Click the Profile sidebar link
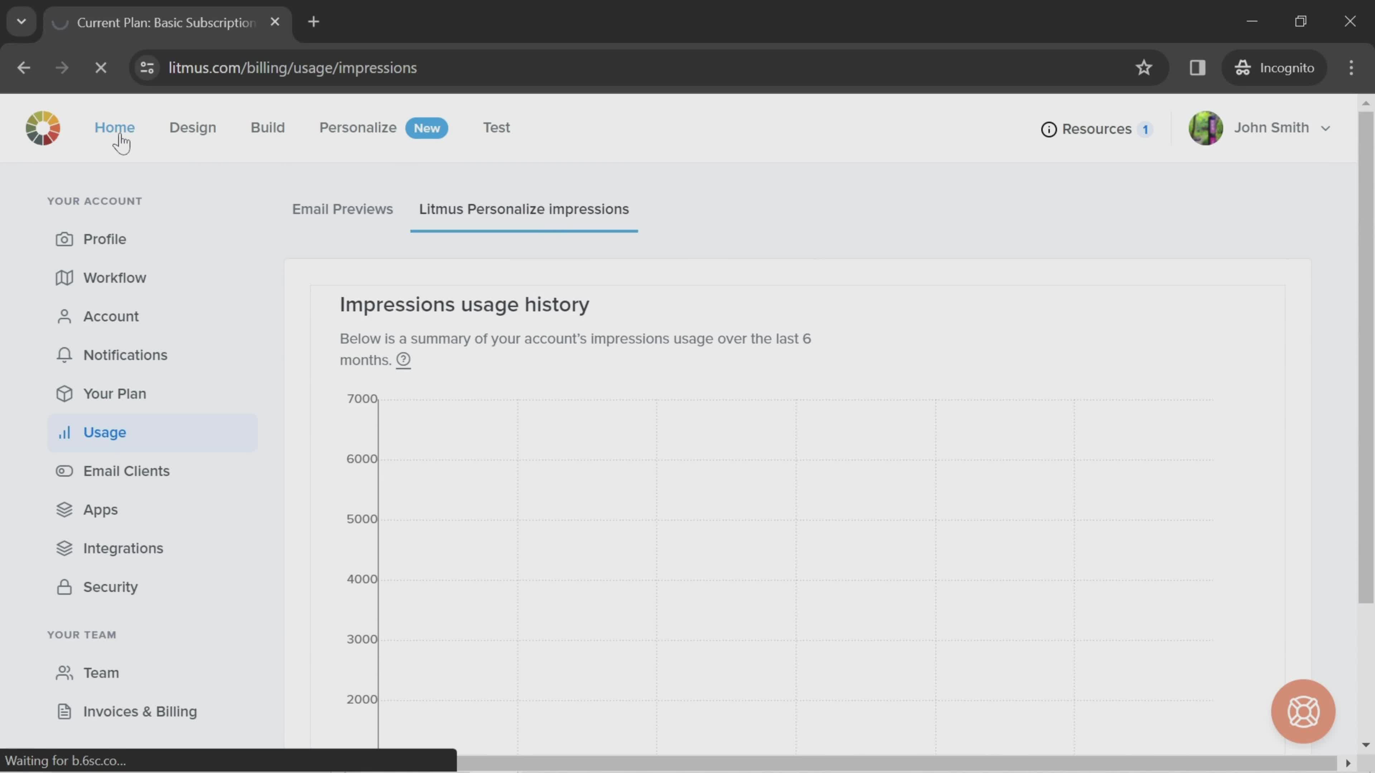The height and width of the screenshot is (773, 1375). pos(105,239)
